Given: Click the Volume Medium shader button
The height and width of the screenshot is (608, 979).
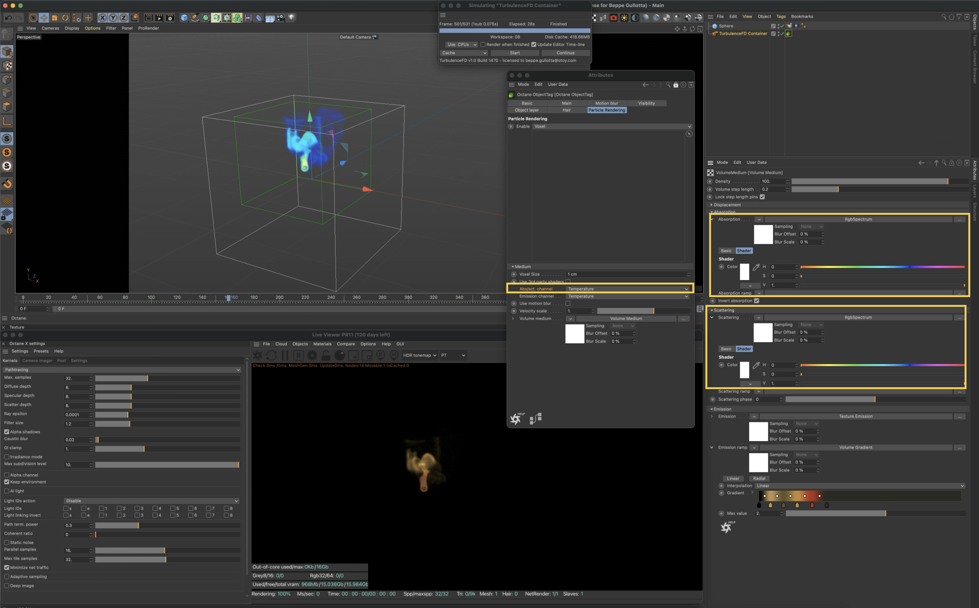Looking at the screenshot, I should (626, 319).
